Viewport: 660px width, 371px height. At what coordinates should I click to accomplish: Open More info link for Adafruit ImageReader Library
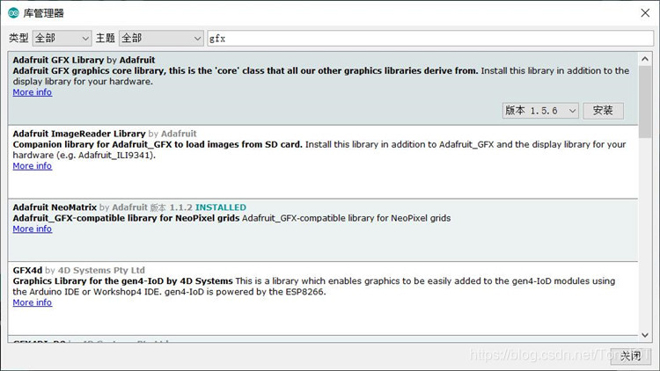tap(33, 166)
